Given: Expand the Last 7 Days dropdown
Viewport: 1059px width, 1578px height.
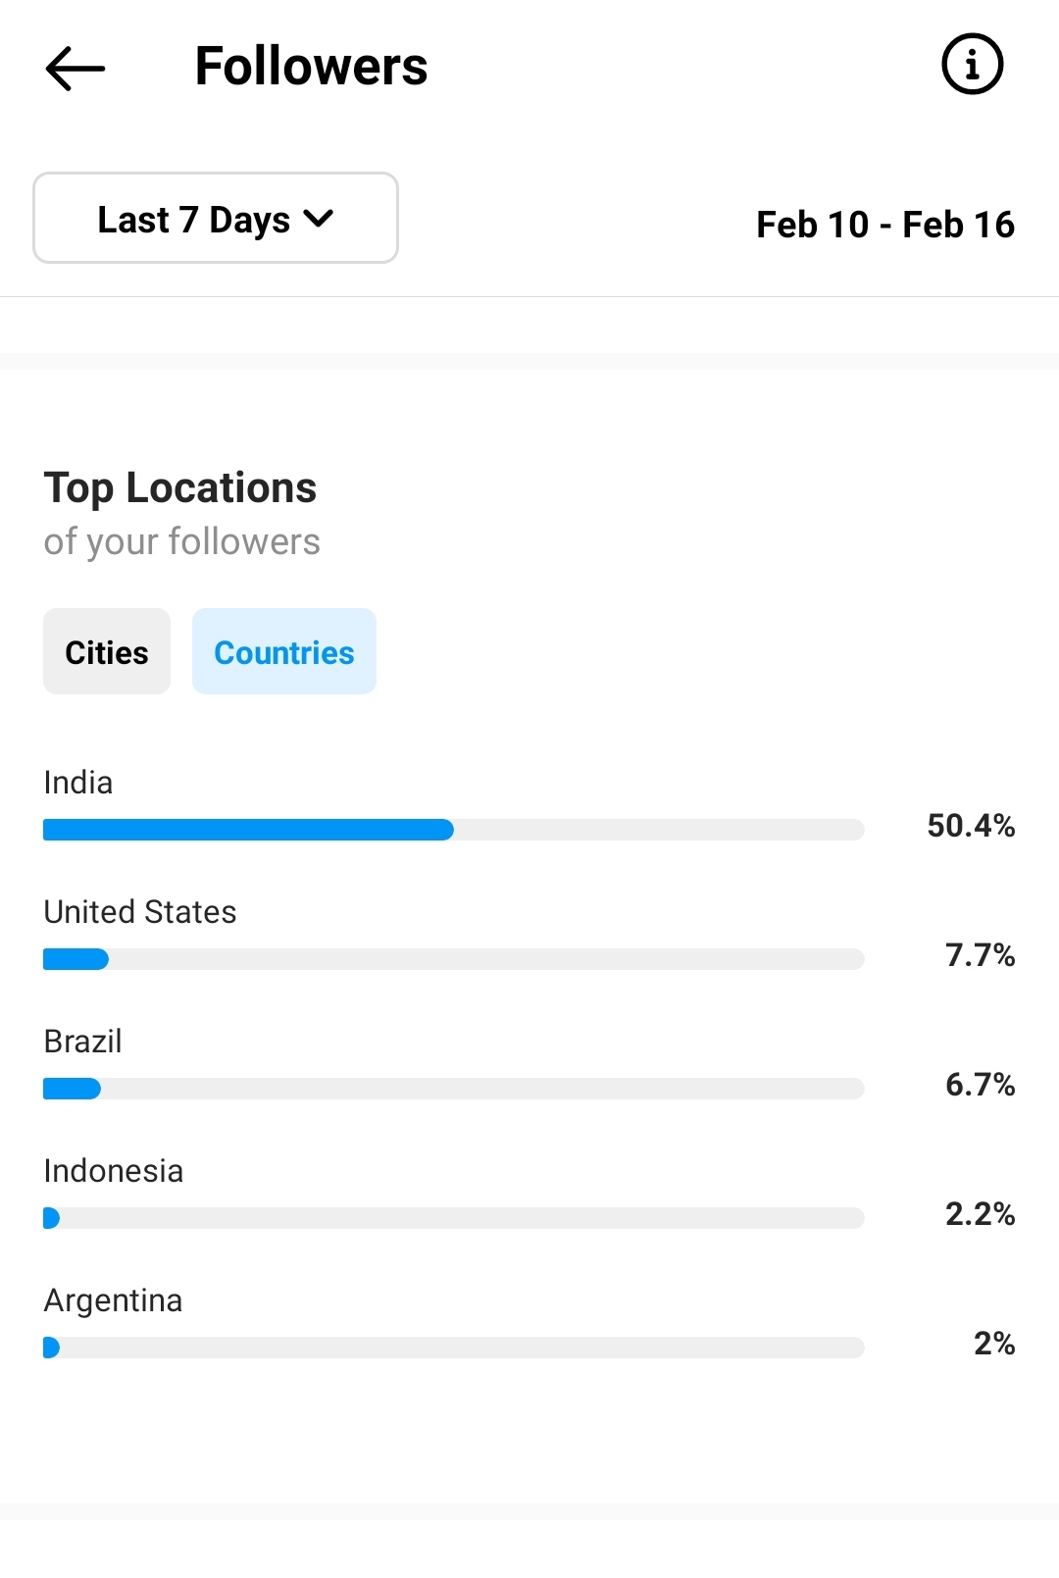Looking at the screenshot, I should (216, 218).
